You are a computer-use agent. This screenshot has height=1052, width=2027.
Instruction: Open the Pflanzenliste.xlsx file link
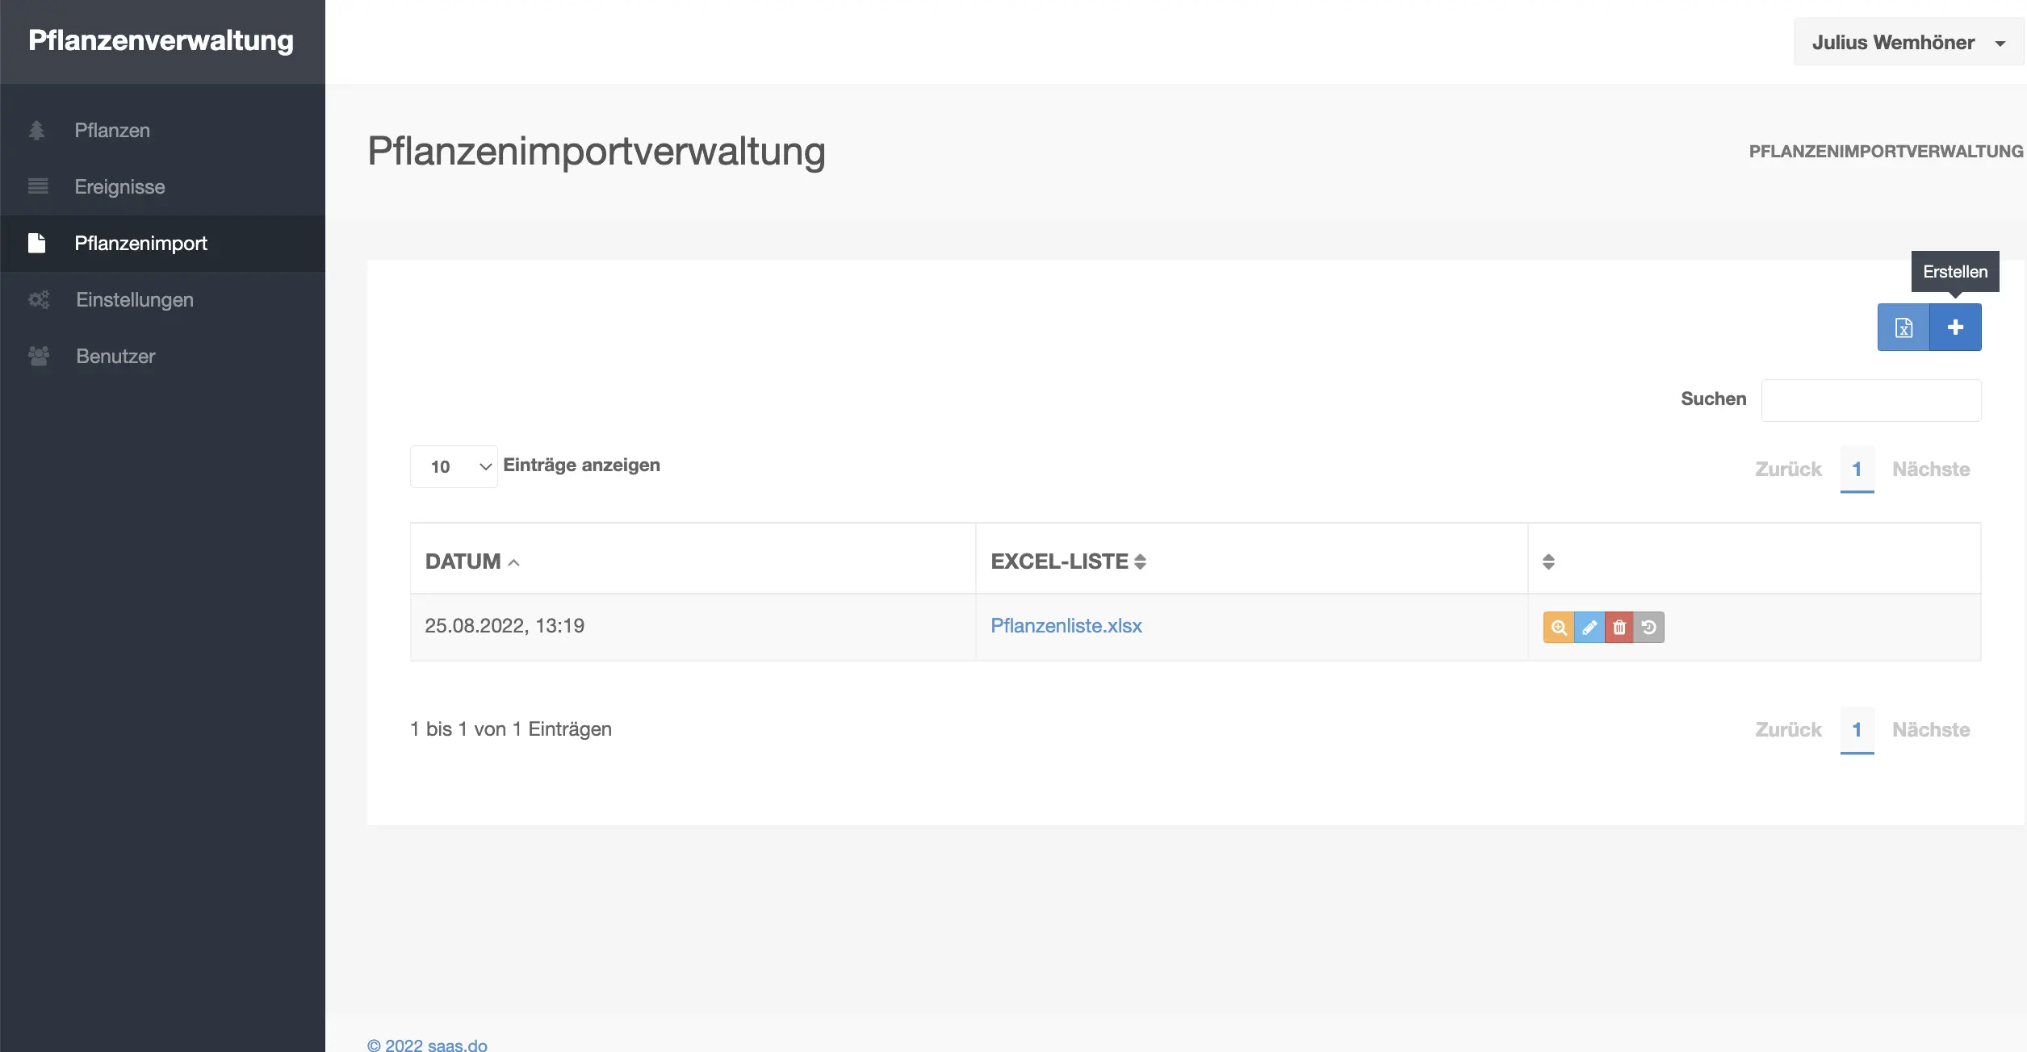[1066, 626]
